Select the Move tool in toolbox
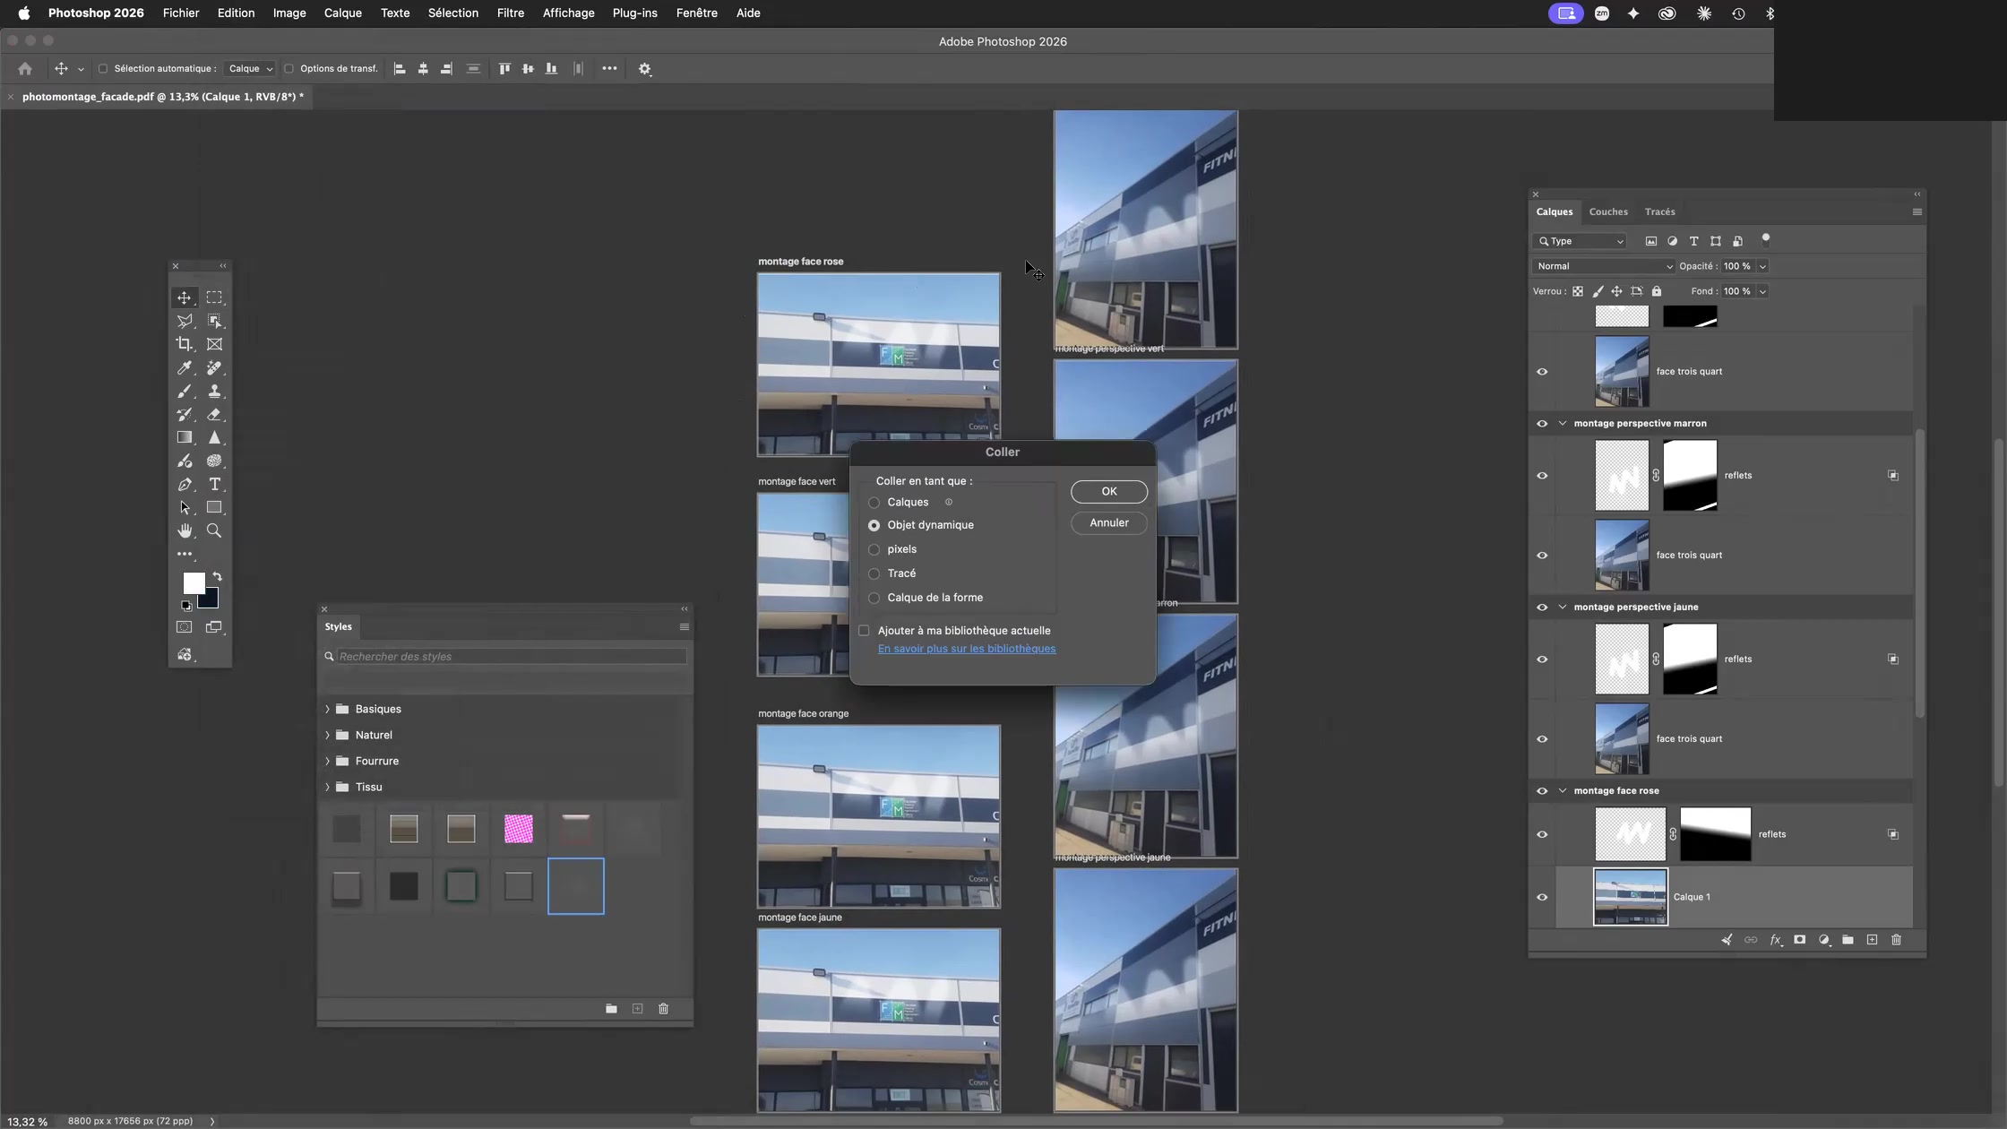This screenshot has width=2007, height=1129. pyautogui.click(x=184, y=297)
